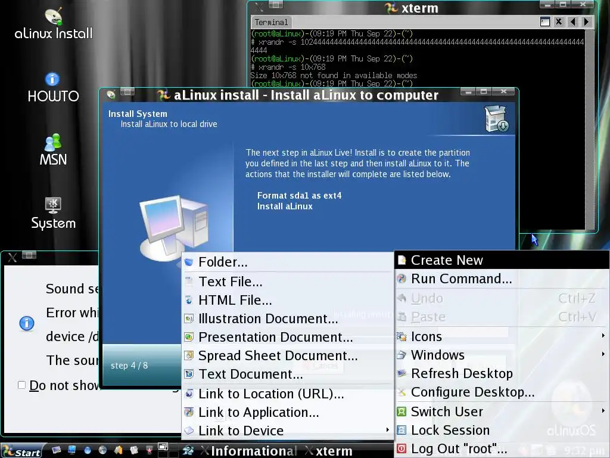Select Text Document... entry
Screen dimensions: 610x458
[287, 374]
